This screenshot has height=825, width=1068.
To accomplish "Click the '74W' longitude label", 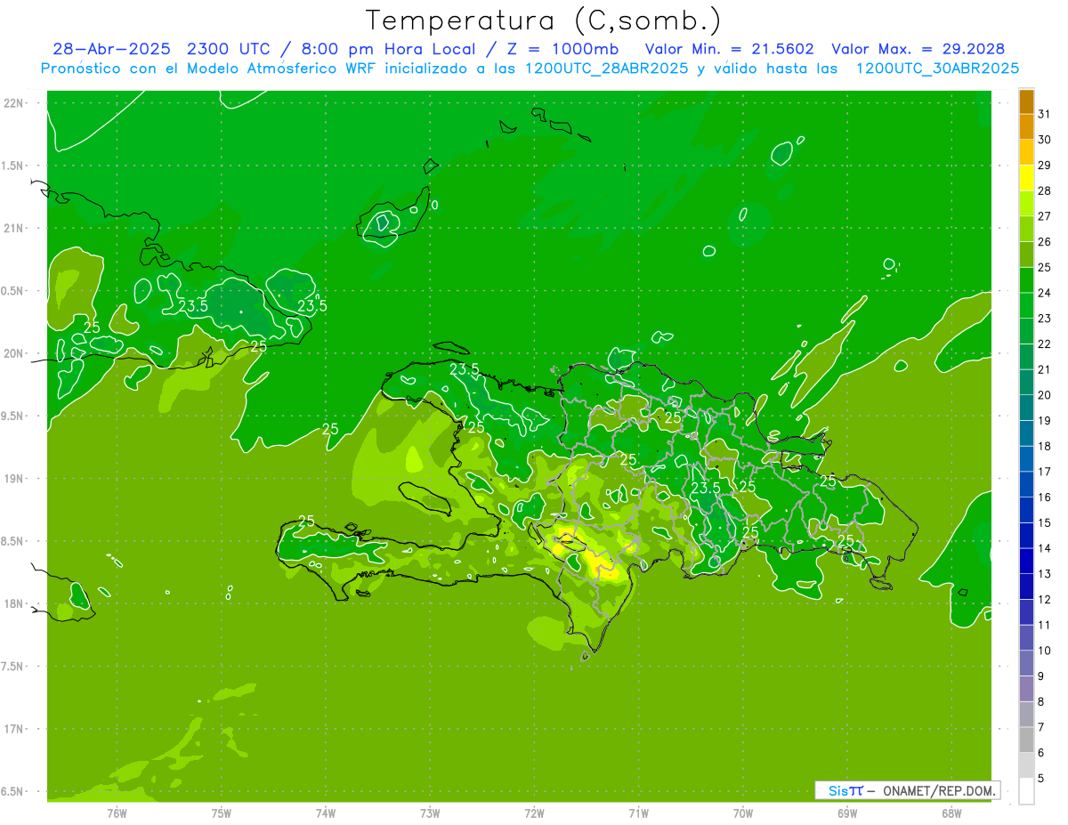I will click(326, 813).
